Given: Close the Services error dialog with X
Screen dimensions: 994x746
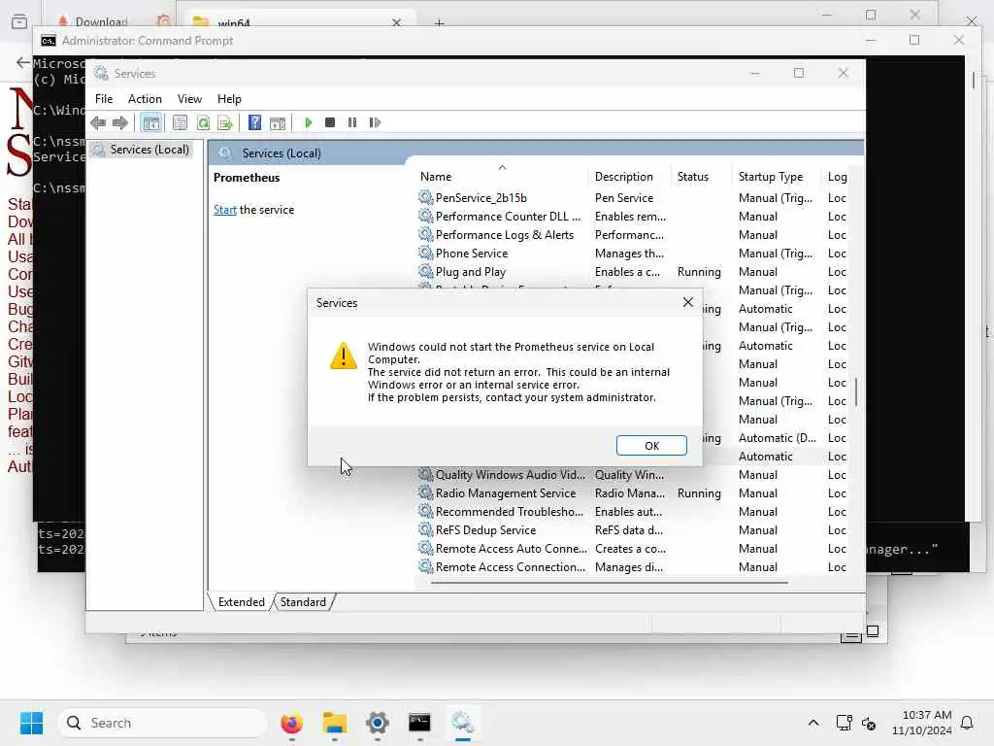Looking at the screenshot, I should click(x=688, y=303).
